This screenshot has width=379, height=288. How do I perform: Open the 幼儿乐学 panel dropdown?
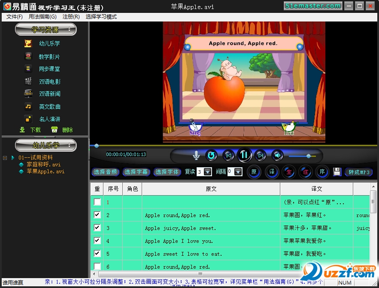pyautogui.click(x=46, y=145)
